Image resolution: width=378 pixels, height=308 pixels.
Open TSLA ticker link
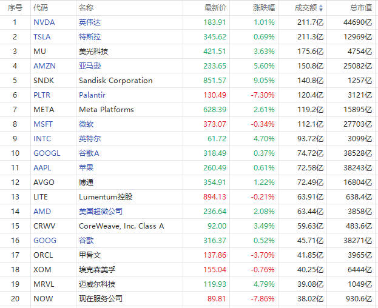[x=42, y=37]
